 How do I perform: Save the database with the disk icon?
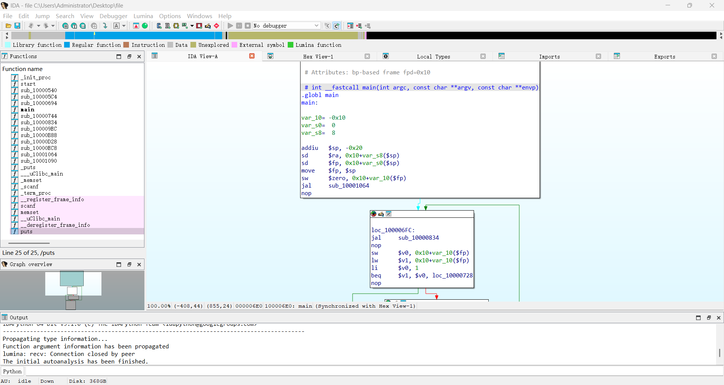coord(17,26)
